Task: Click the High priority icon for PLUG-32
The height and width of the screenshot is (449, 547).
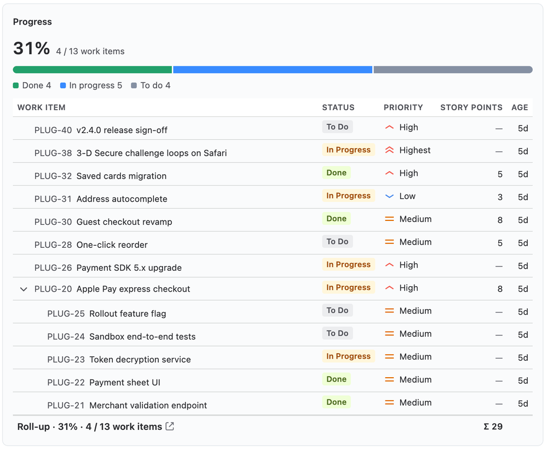Action: coord(389,173)
